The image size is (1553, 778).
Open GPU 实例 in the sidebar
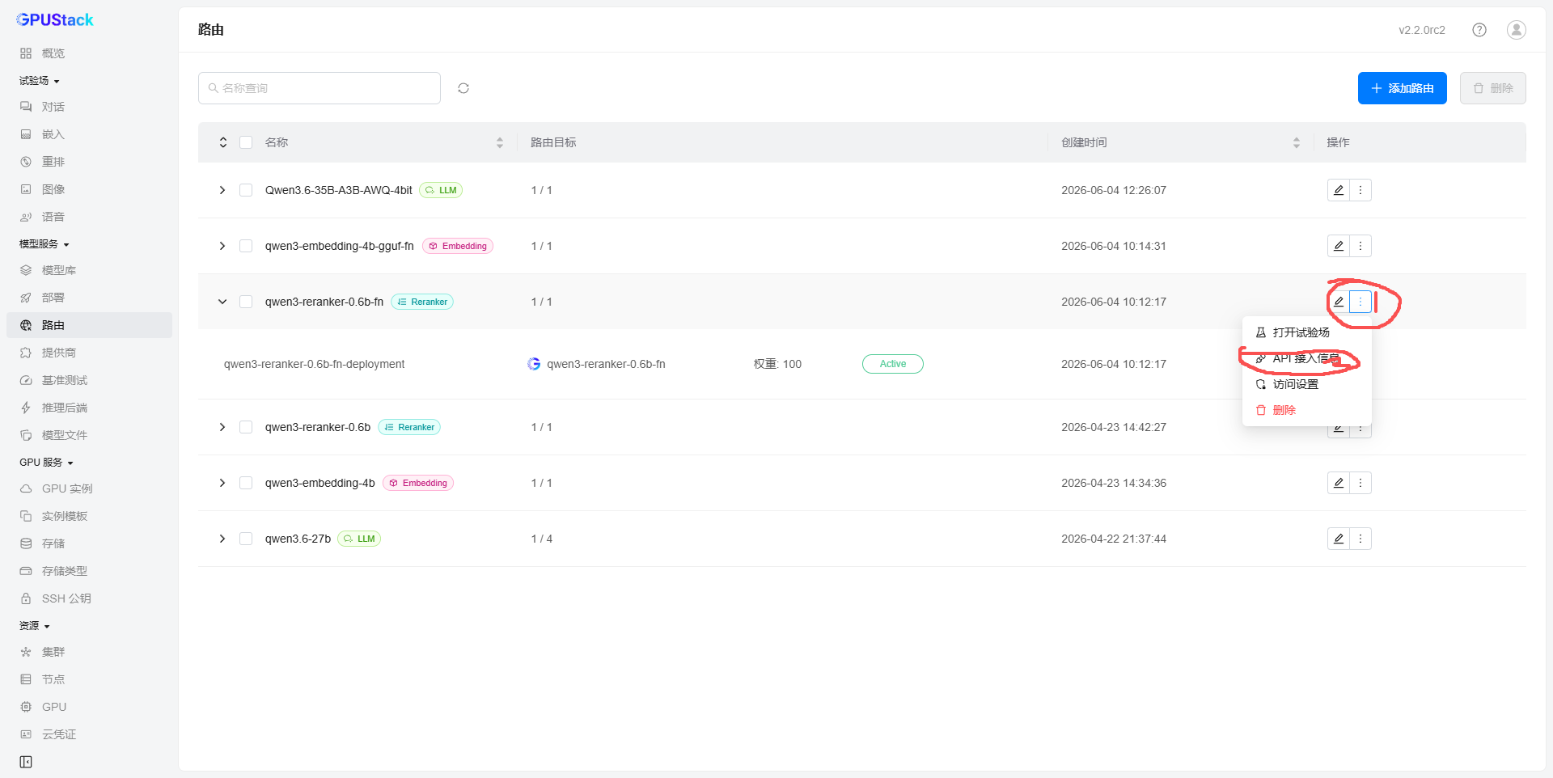click(x=89, y=488)
